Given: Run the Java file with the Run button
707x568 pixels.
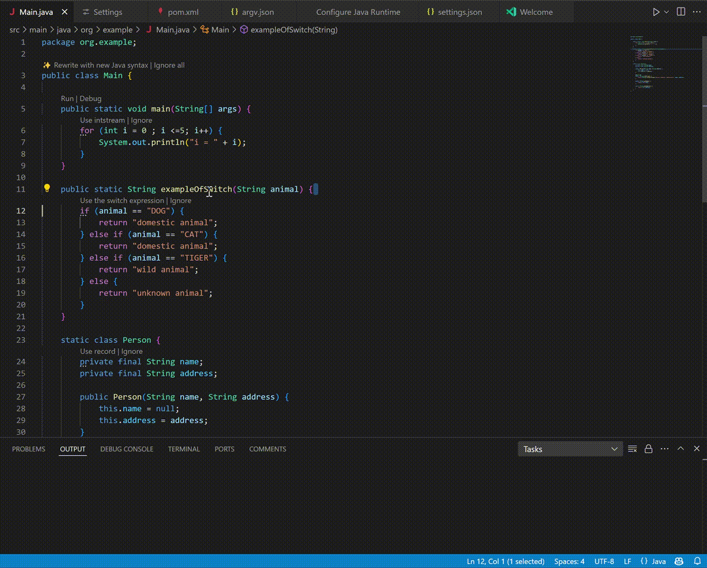Looking at the screenshot, I should [654, 12].
